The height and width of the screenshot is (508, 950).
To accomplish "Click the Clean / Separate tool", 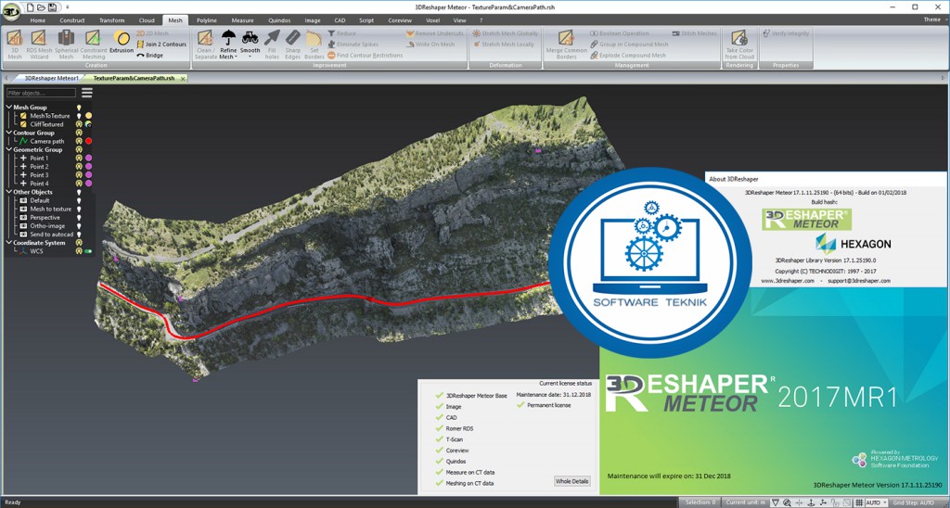I will 206,44.
